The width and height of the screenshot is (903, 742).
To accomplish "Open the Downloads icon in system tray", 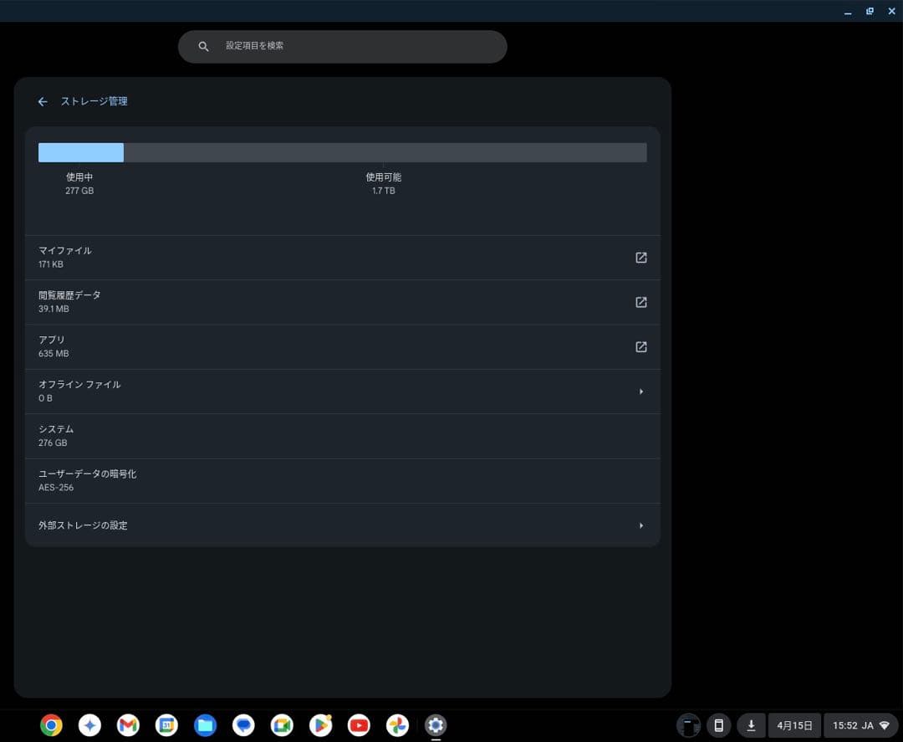I will 751,725.
